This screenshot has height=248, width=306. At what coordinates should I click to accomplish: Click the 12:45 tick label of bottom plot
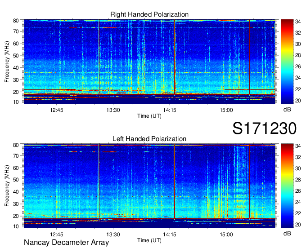tap(57, 235)
